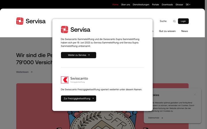
Task: Click the page's vertical scrollbar
Action: pyautogui.click(x=206, y=64)
